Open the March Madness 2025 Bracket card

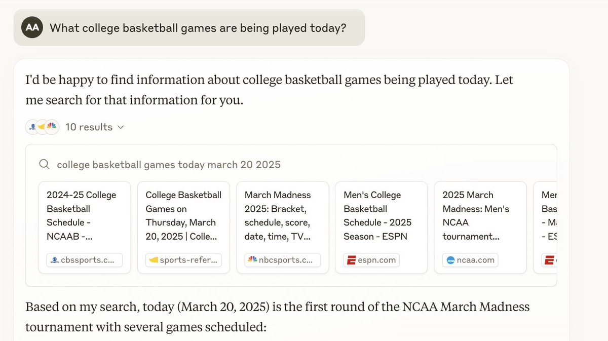(x=283, y=215)
